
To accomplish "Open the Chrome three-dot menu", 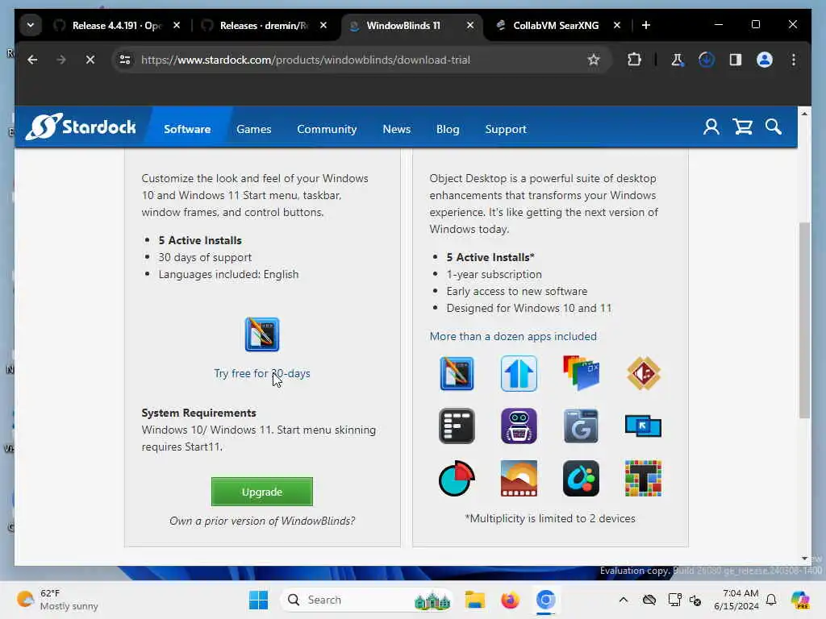I will tap(794, 60).
